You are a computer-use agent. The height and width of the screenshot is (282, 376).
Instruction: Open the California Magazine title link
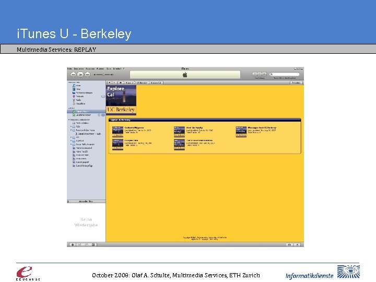click(134, 128)
